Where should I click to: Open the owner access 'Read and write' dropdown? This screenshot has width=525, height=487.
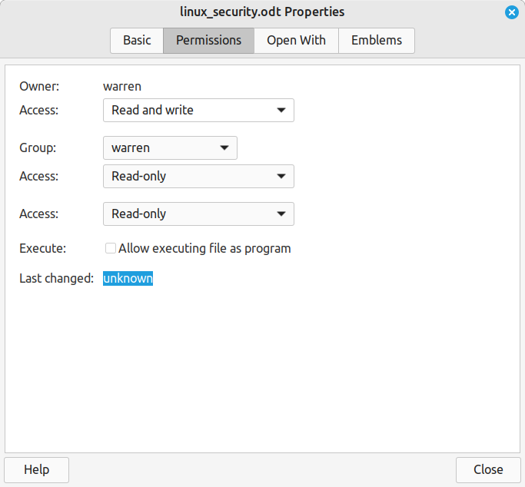pyautogui.click(x=198, y=110)
